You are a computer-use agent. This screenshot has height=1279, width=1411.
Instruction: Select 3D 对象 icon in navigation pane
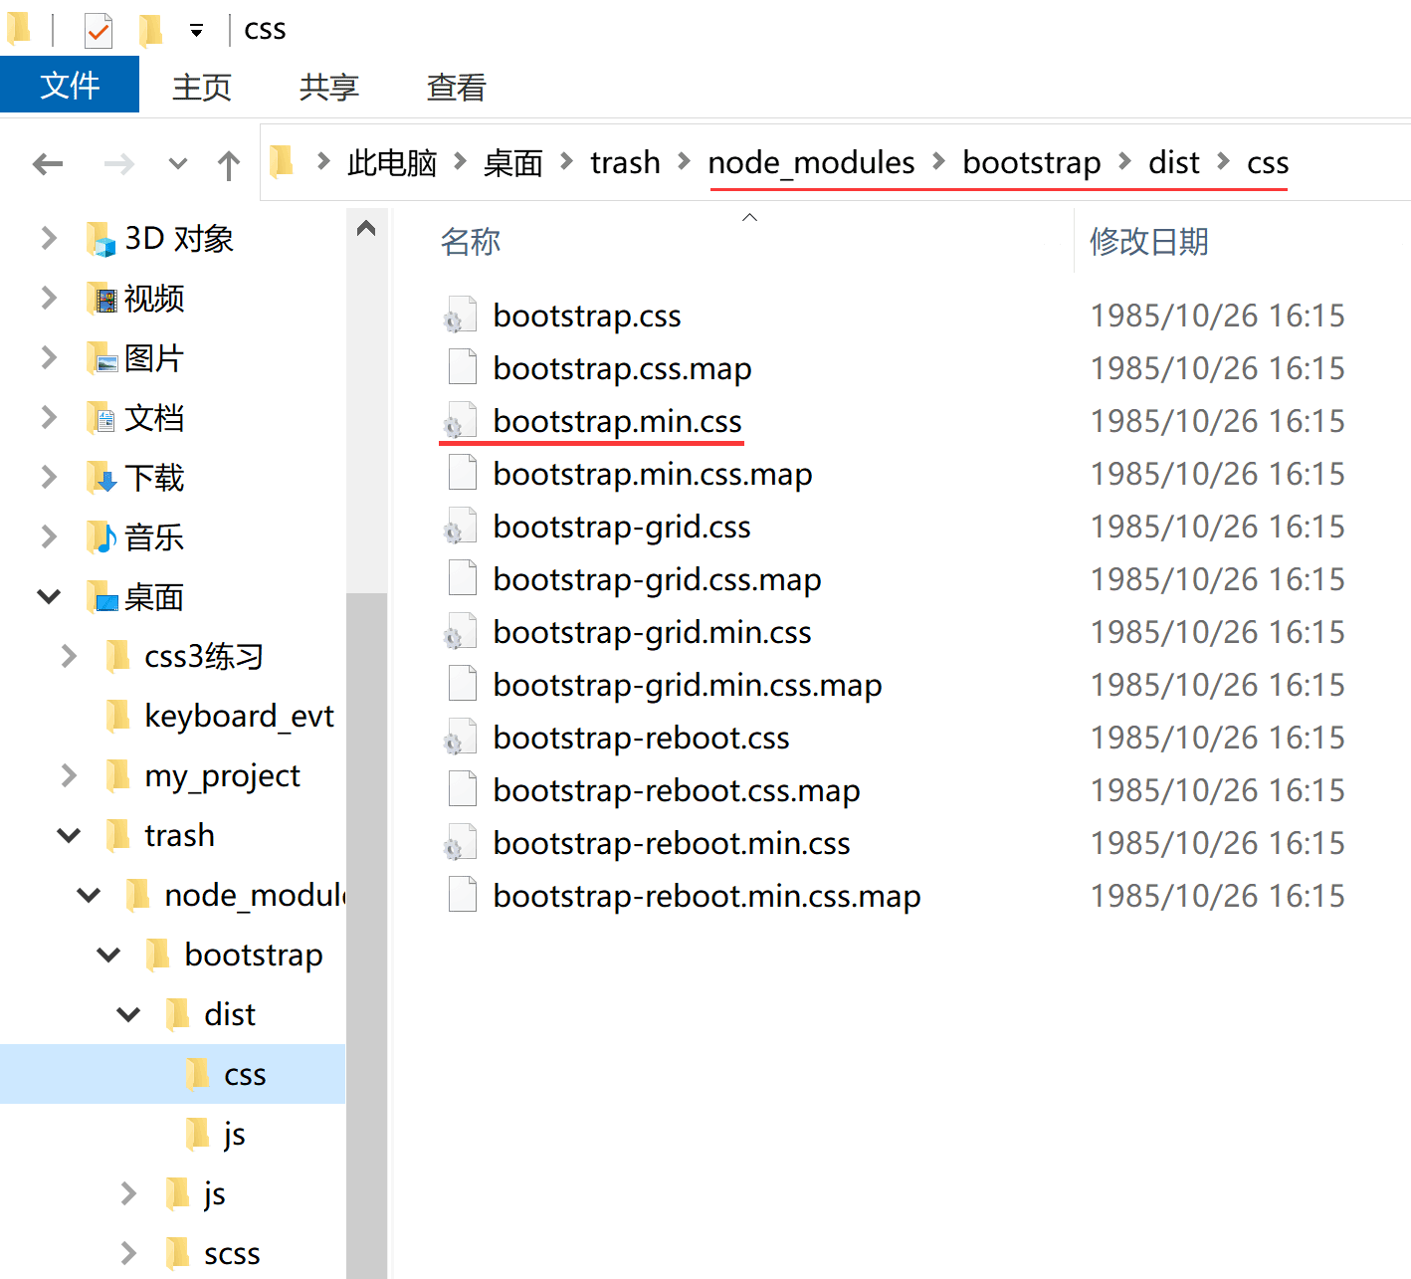[101, 240]
